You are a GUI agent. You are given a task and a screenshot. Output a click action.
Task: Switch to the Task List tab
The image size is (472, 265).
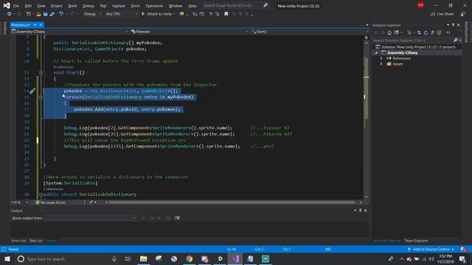(36, 241)
